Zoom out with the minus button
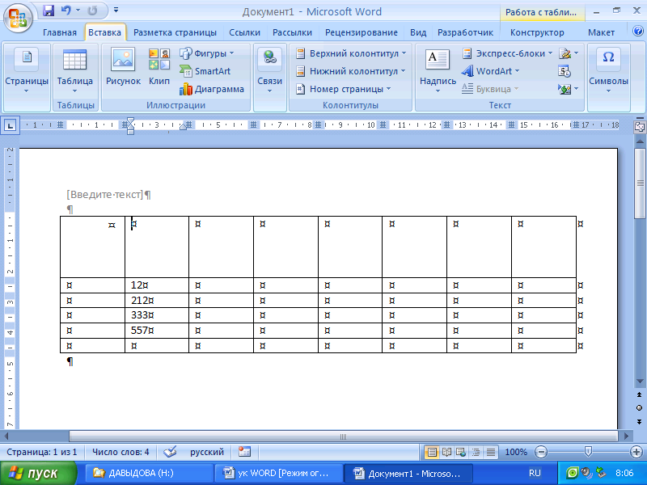The width and height of the screenshot is (647, 485). (541, 453)
